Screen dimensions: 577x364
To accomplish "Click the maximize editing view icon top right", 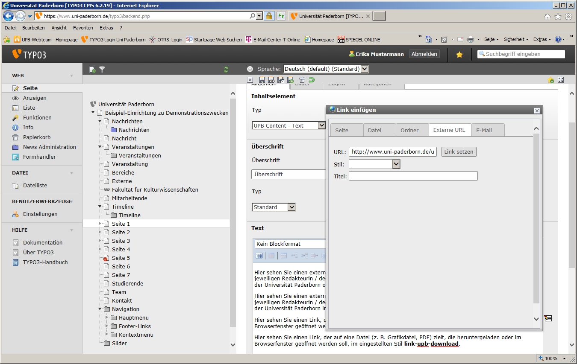I will click(561, 80).
